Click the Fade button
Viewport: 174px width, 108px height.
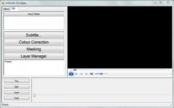17,98
